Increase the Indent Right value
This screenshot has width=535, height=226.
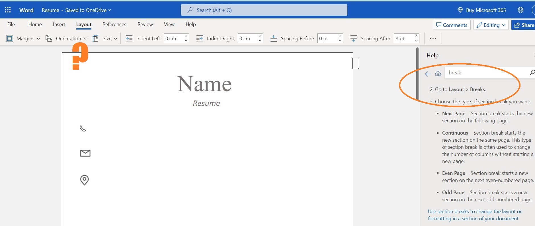(x=260, y=36)
